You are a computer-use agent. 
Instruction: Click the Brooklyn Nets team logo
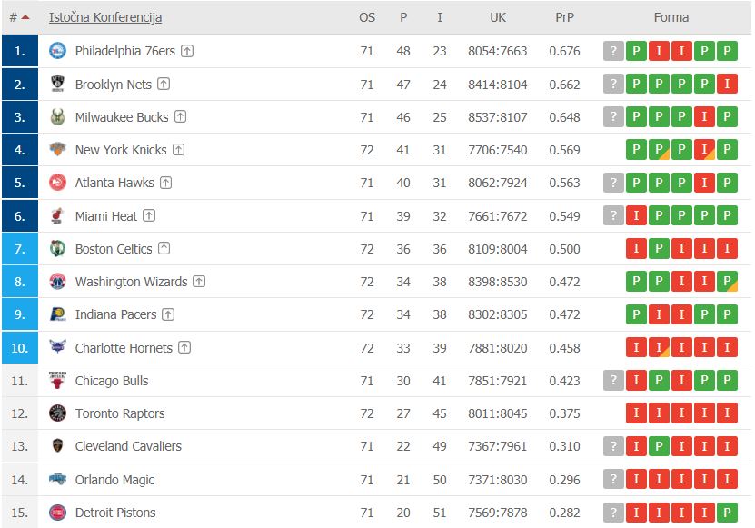pyautogui.click(x=57, y=85)
